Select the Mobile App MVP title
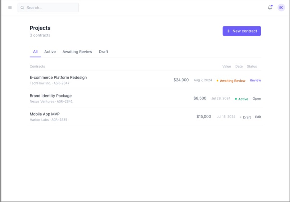The width and height of the screenshot is (290, 202). 45,114
